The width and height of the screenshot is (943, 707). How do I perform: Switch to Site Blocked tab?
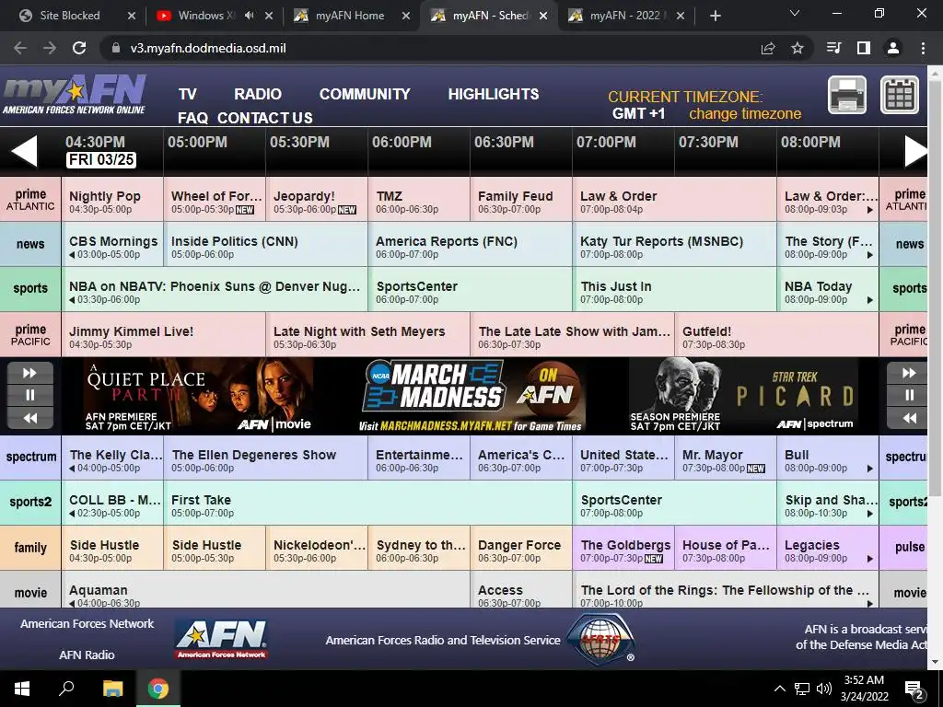(x=70, y=16)
